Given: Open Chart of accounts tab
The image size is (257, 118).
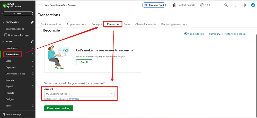Looking at the screenshot, I should pos(146,24).
